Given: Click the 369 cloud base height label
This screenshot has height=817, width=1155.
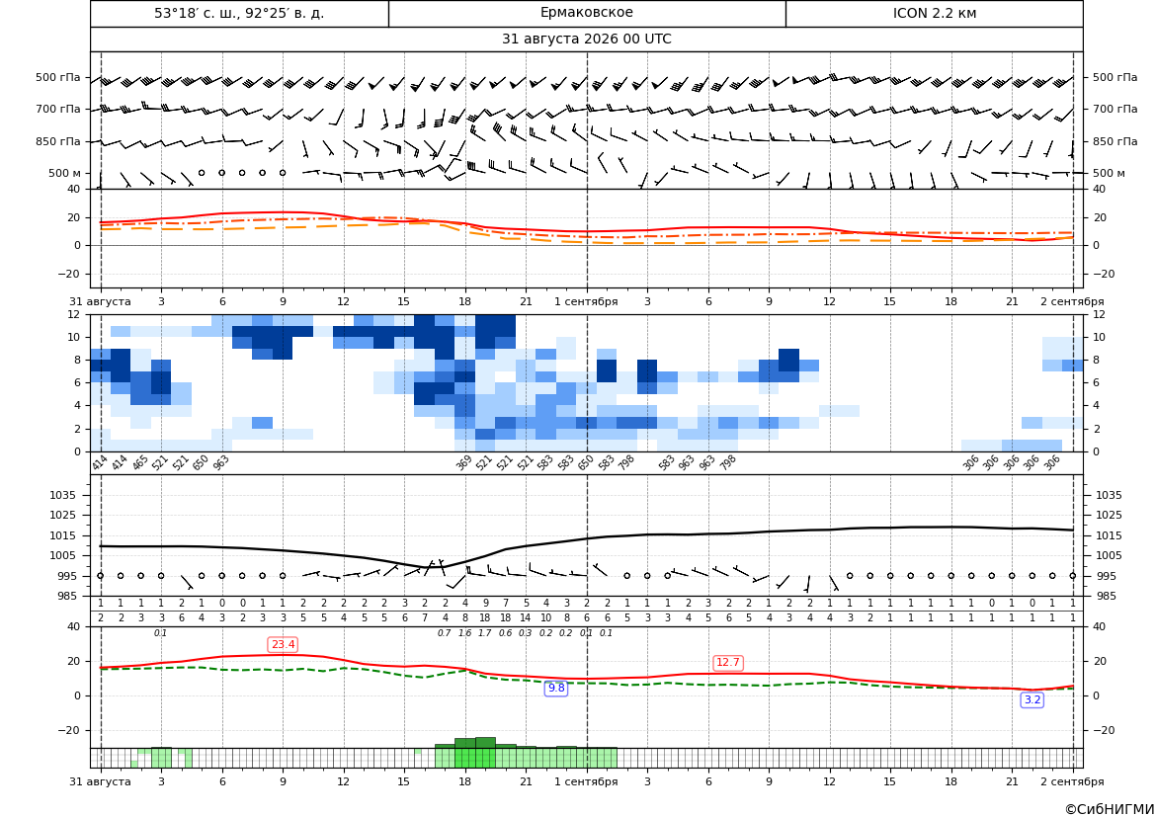Looking at the screenshot, I should 463,462.
